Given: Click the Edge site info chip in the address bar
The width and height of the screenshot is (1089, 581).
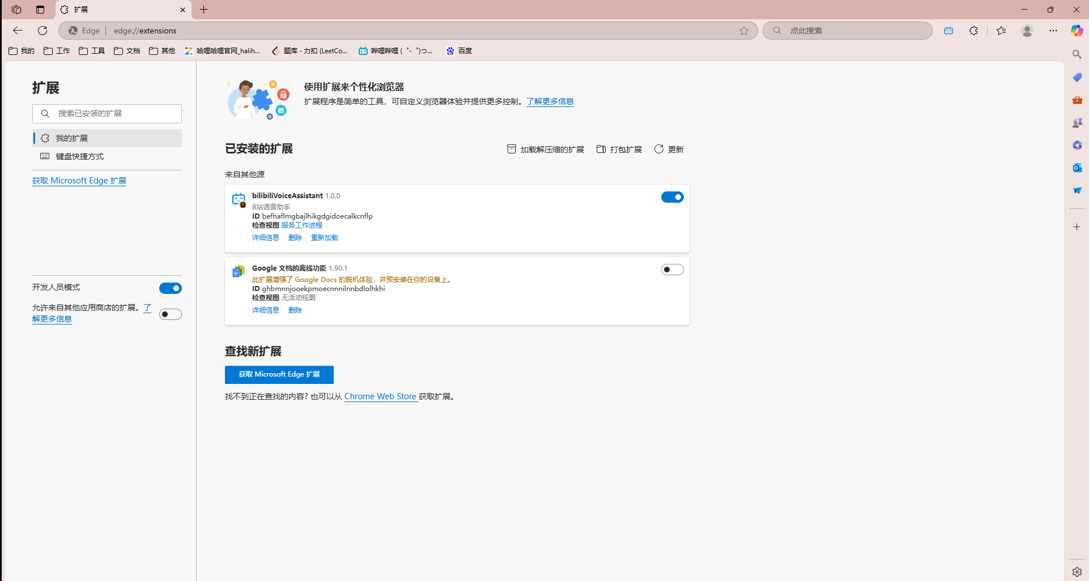Looking at the screenshot, I should (x=84, y=31).
